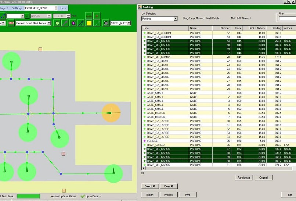Click the diagonal gray line tool icon
The width and height of the screenshot is (296, 201).
point(65,23)
